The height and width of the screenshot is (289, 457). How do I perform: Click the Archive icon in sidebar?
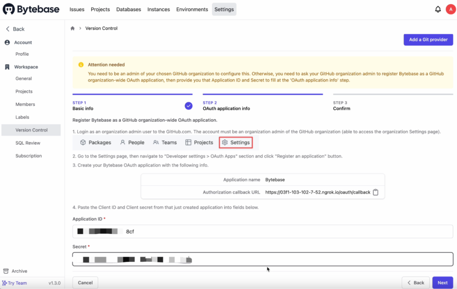coord(6,271)
